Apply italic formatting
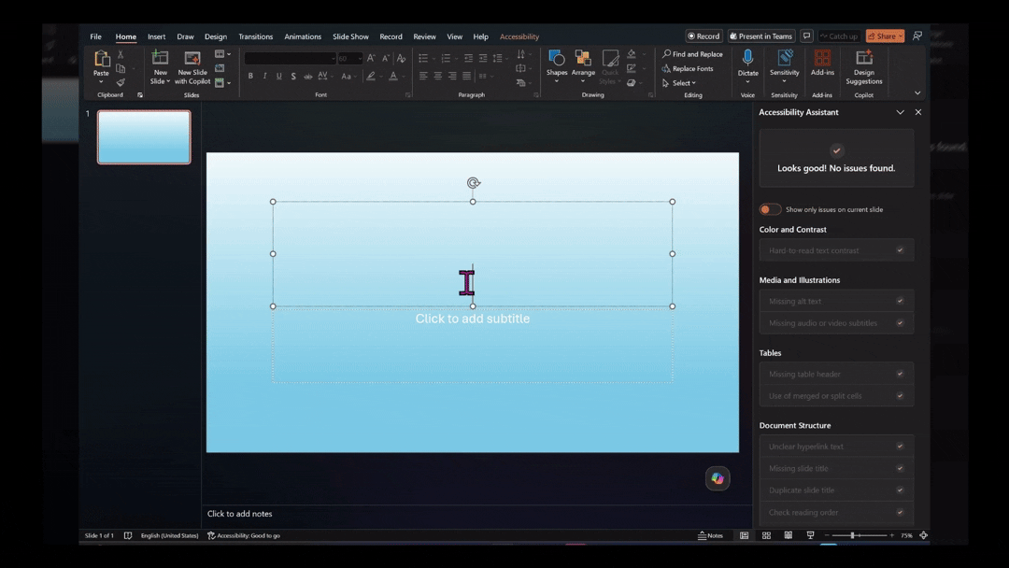Viewport: 1009px width, 568px height. tap(264, 75)
